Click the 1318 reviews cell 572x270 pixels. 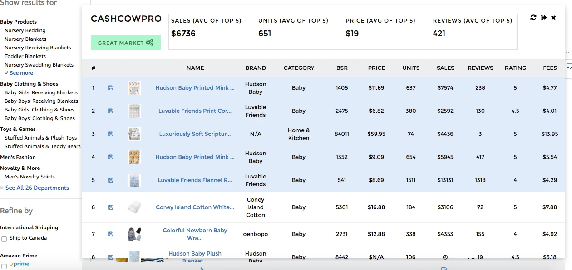pyautogui.click(x=480, y=180)
